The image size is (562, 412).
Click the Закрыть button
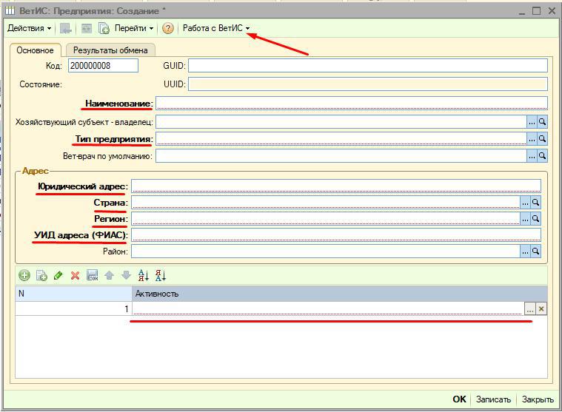click(x=538, y=399)
